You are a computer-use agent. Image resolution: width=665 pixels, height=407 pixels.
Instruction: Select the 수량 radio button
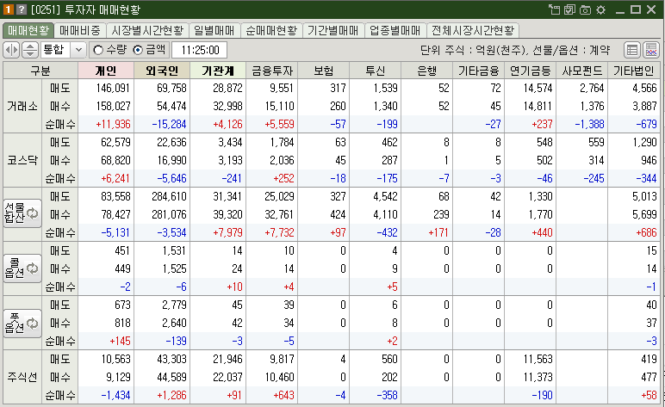[x=98, y=50]
